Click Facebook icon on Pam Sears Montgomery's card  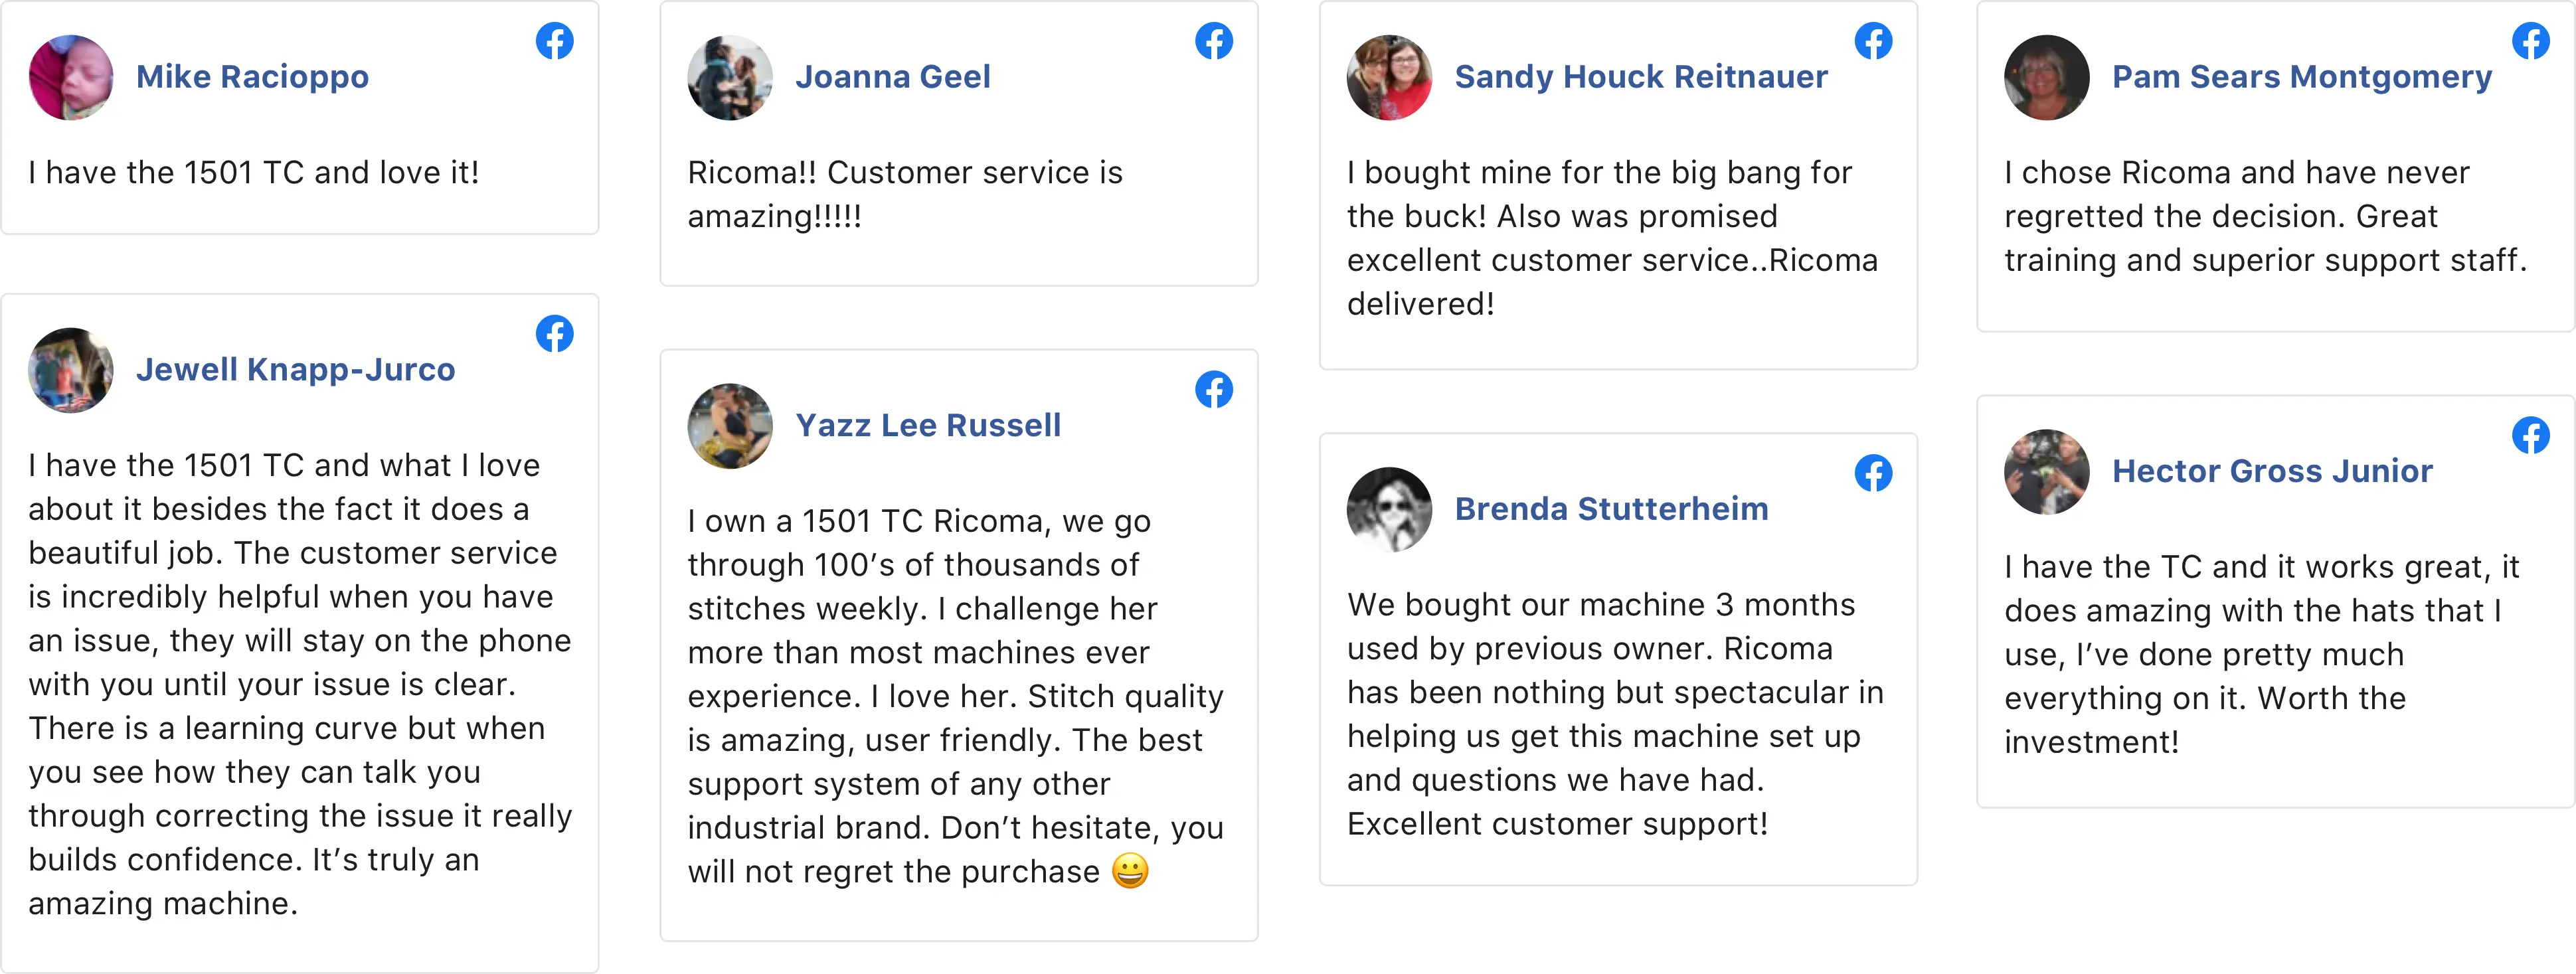2531,41
